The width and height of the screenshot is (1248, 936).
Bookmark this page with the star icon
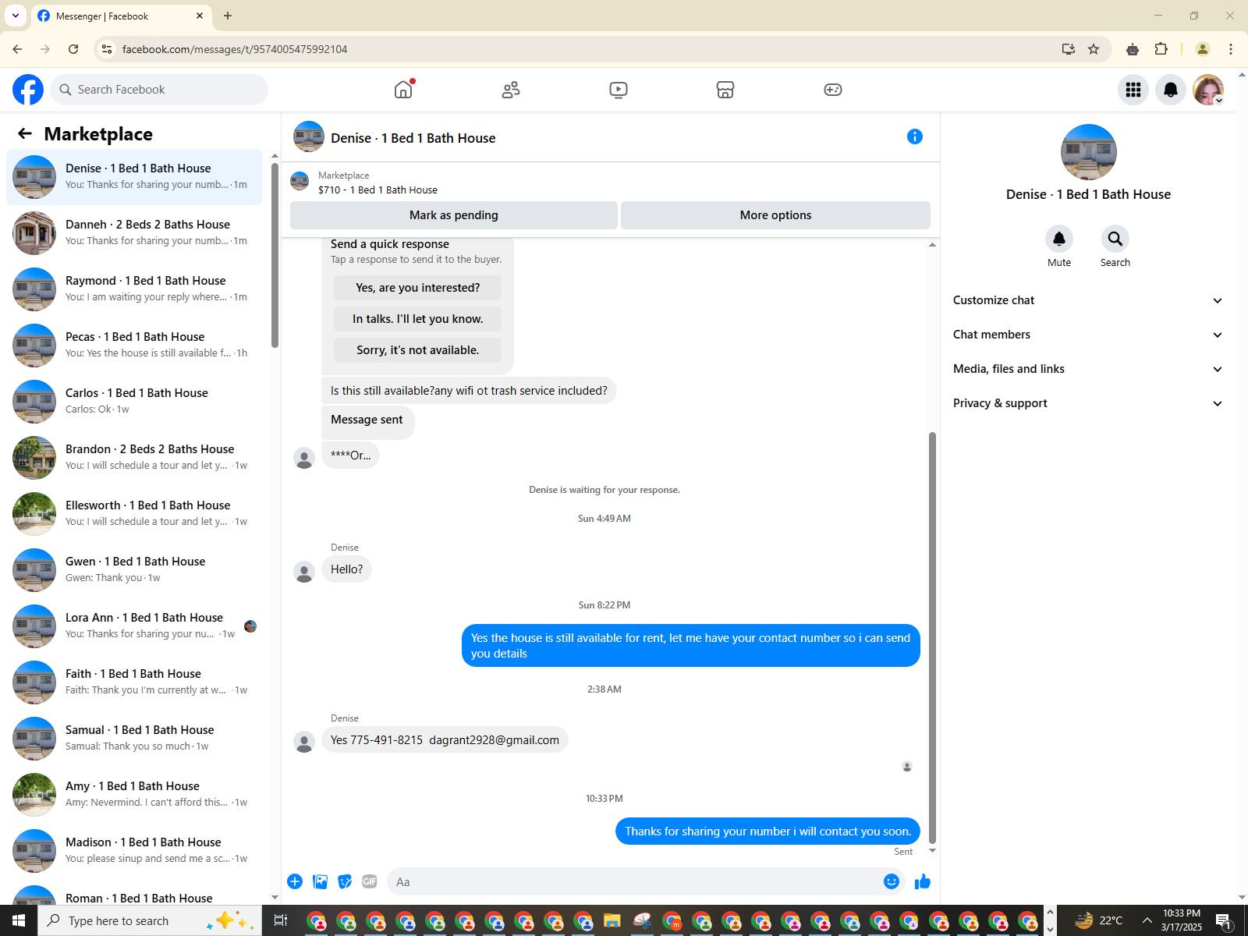1094,49
